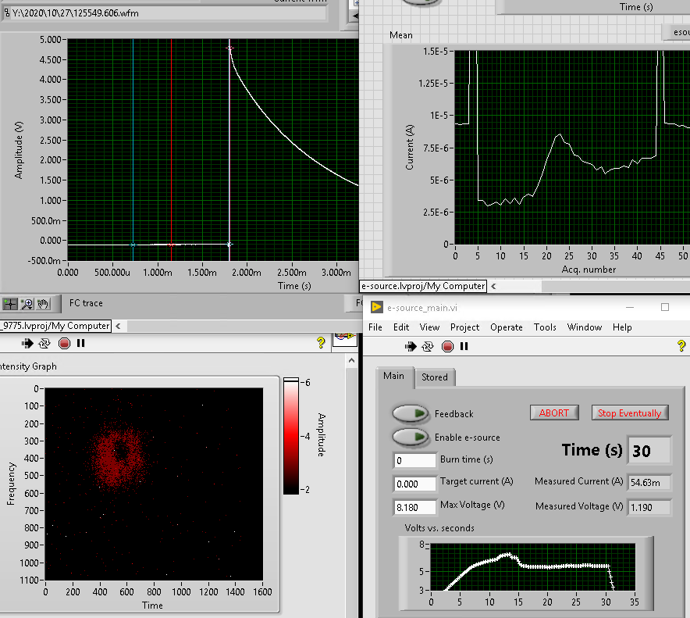Select the crosshair cursor tool in graph palette
Screen dimensions: 690x618
point(12,303)
